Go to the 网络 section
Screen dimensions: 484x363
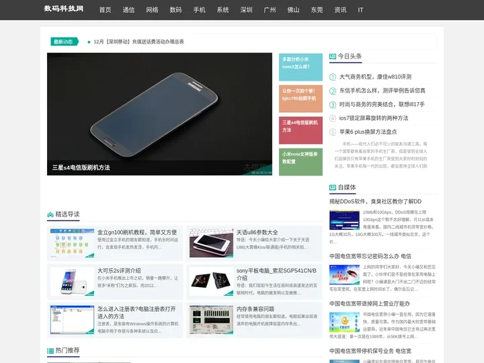(152, 10)
